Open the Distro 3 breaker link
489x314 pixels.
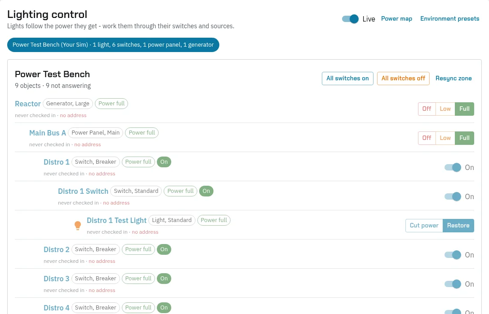(57, 279)
